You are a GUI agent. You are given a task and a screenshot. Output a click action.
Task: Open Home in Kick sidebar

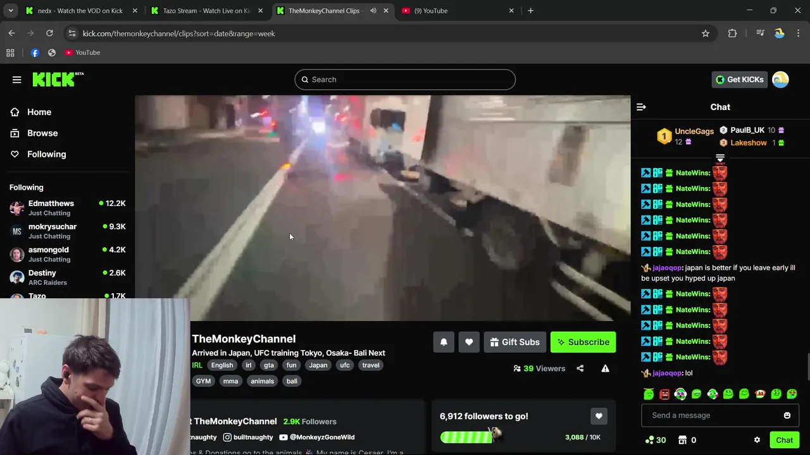39,112
